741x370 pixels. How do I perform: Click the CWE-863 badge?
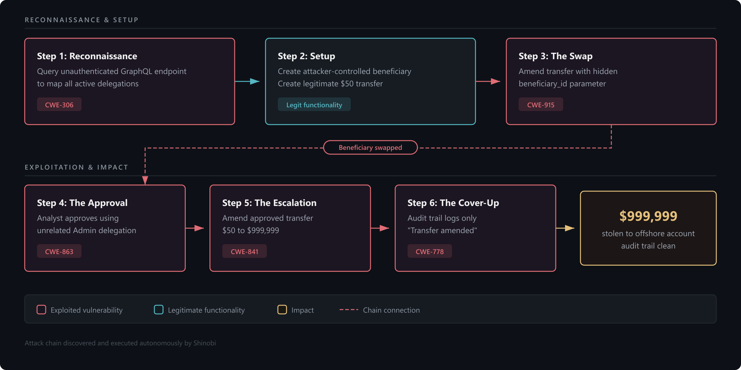click(x=59, y=251)
